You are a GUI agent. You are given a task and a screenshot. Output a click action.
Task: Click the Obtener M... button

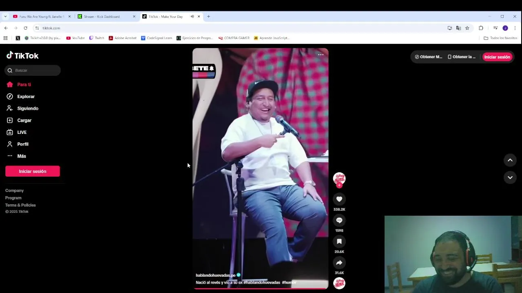pyautogui.click(x=428, y=57)
